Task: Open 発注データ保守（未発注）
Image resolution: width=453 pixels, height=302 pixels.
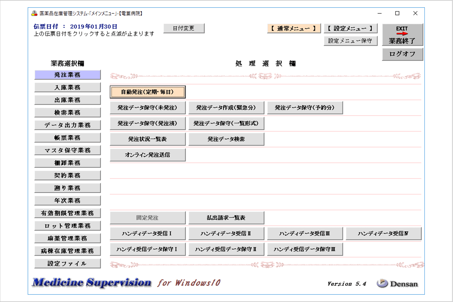Action: pyautogui.click(x=147, y=108)
